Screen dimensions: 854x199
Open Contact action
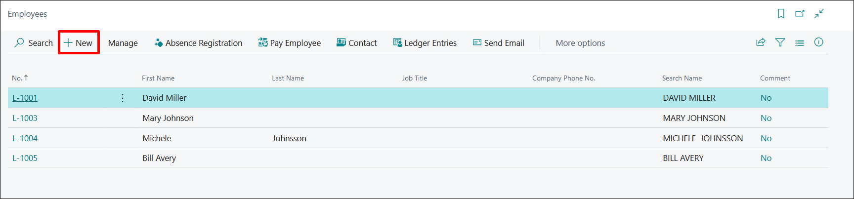click(x=356, y=43)
